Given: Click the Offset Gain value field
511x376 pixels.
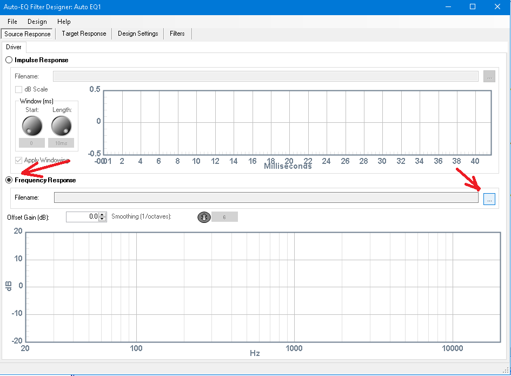Looking at the screenshot, I should (83, 217).
